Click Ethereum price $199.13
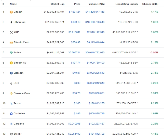 pos(76,22)
